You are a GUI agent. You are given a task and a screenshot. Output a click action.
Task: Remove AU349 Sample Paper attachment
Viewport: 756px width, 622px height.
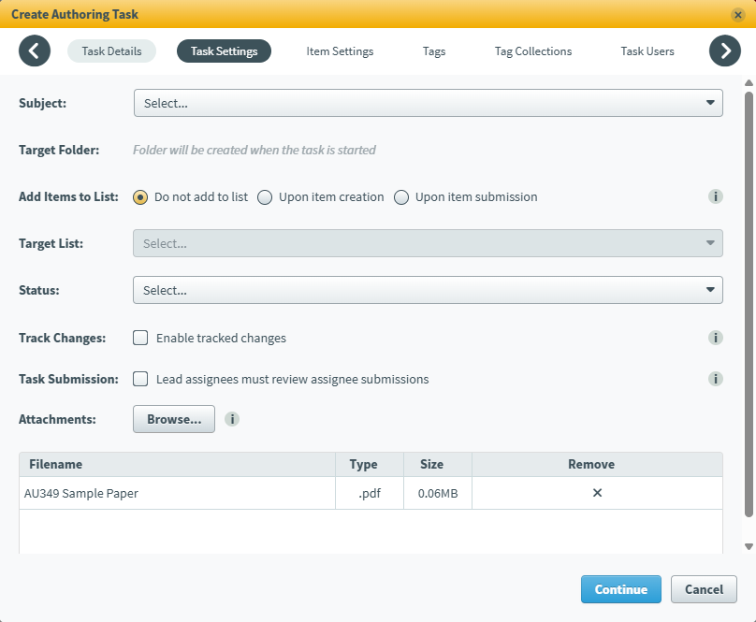pyautogui.click(x=597, y=493)
